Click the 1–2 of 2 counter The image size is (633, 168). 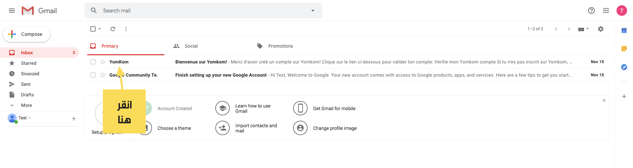click(x=535, y=29)
